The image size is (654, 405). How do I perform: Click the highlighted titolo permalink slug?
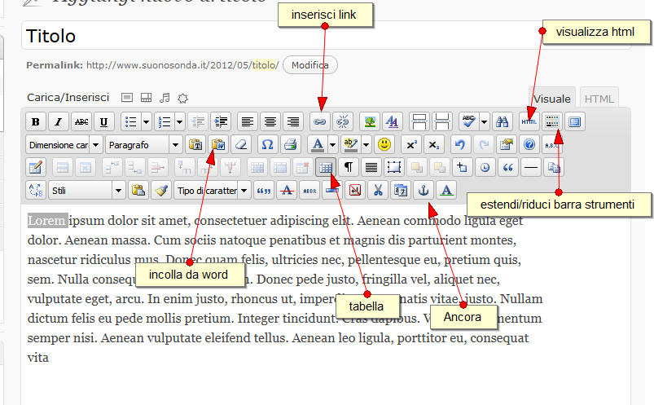click(263, 65)
